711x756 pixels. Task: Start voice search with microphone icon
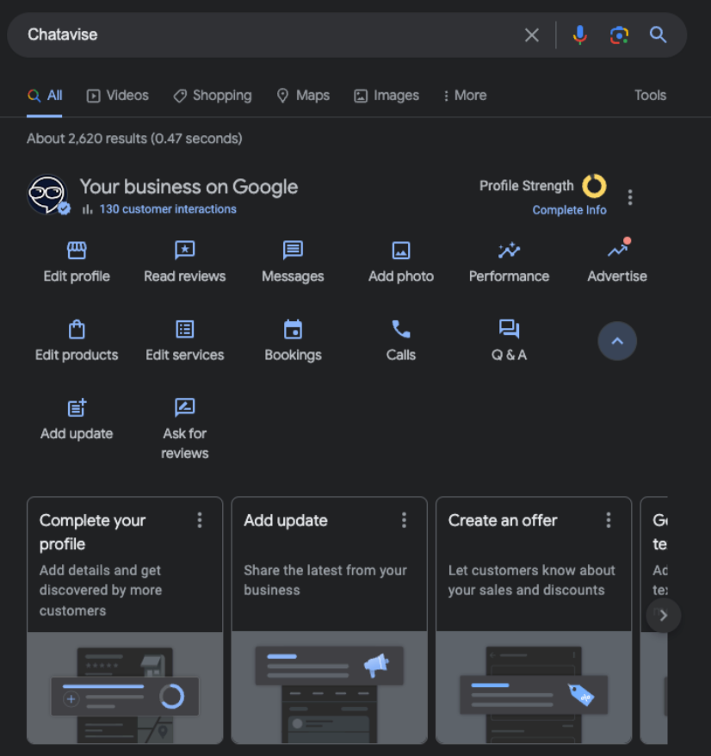tap(580, 34)
